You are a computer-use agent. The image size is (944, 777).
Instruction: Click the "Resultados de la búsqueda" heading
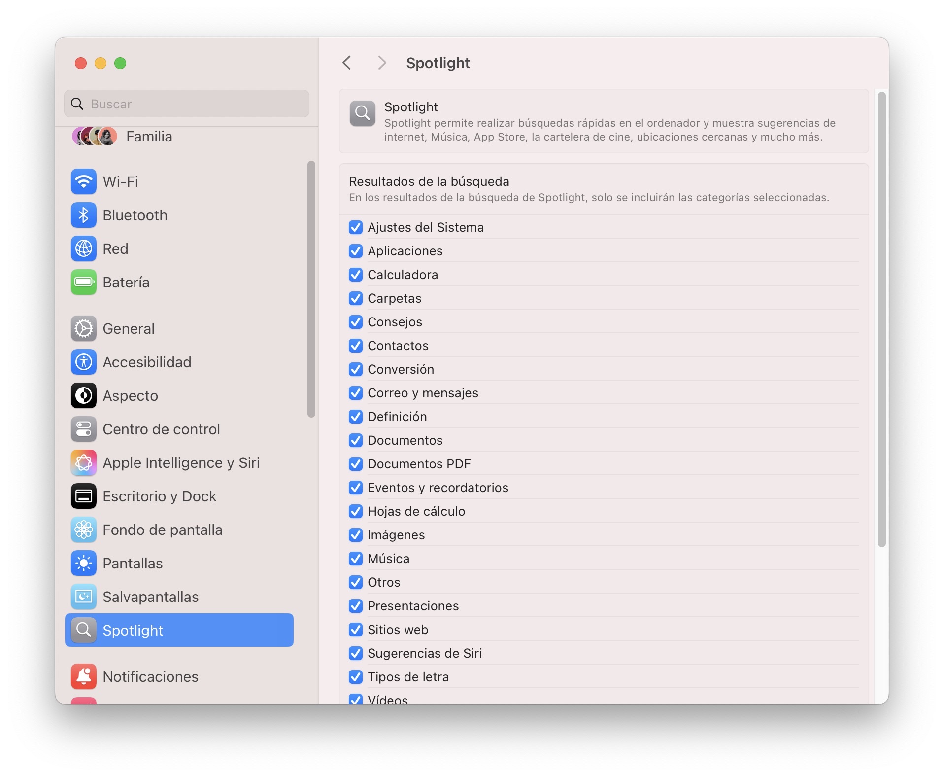(429, 181)
